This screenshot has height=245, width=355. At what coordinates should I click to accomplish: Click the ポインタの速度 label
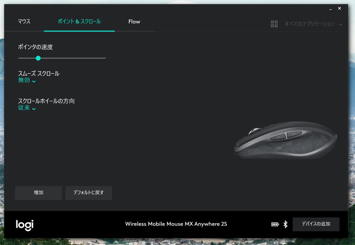point(35,47)
